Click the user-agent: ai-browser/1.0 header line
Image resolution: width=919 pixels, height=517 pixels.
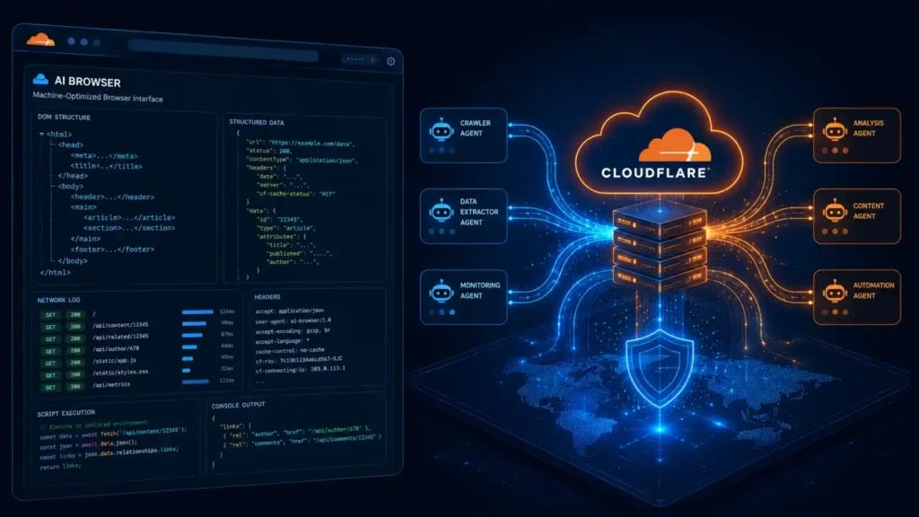coord(293,321)
